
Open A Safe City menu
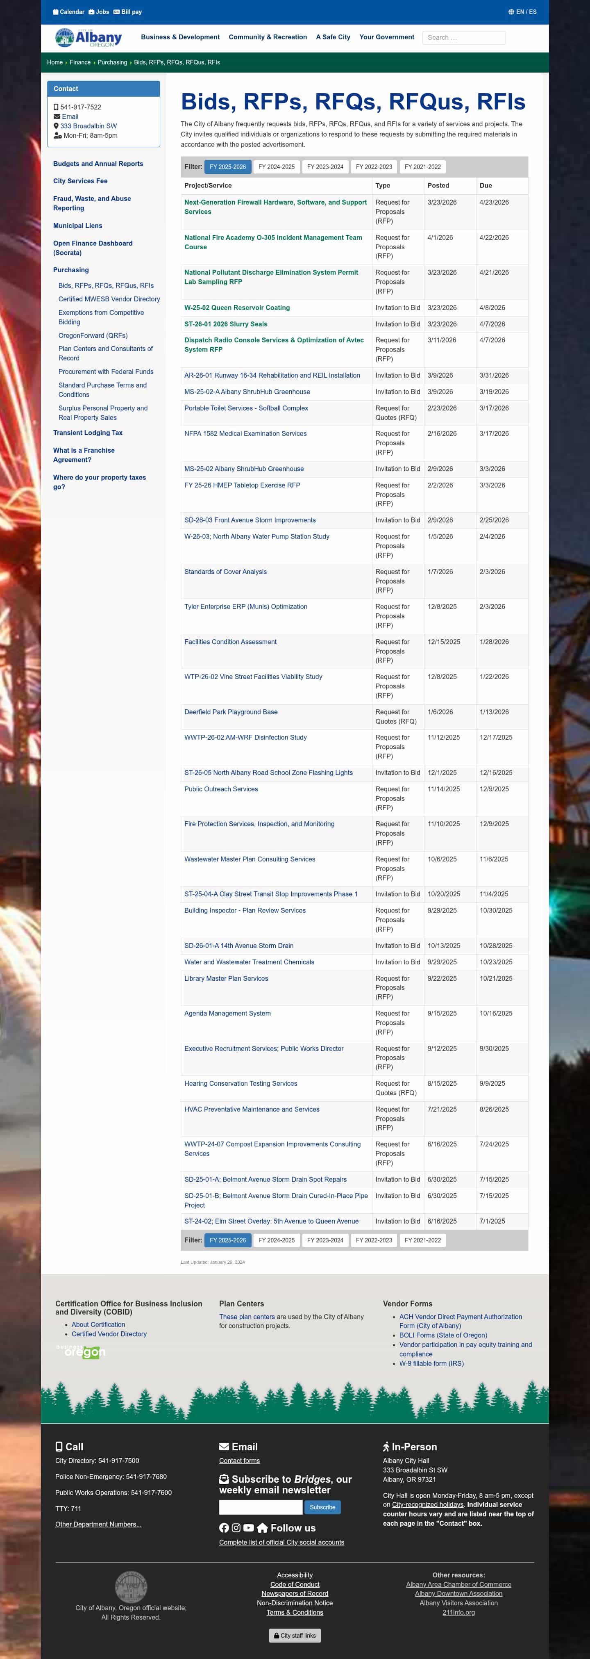[x=333, y=37]
